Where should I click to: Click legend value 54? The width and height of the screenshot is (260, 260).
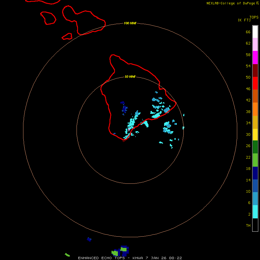click(x=248, y=66)
